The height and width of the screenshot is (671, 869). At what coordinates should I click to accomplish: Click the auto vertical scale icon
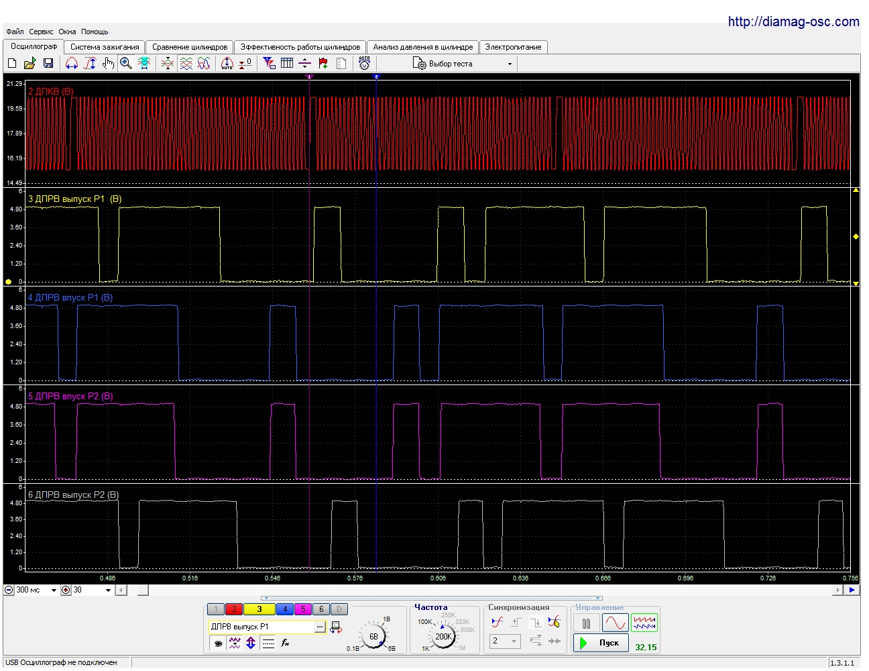click(227, 63)
